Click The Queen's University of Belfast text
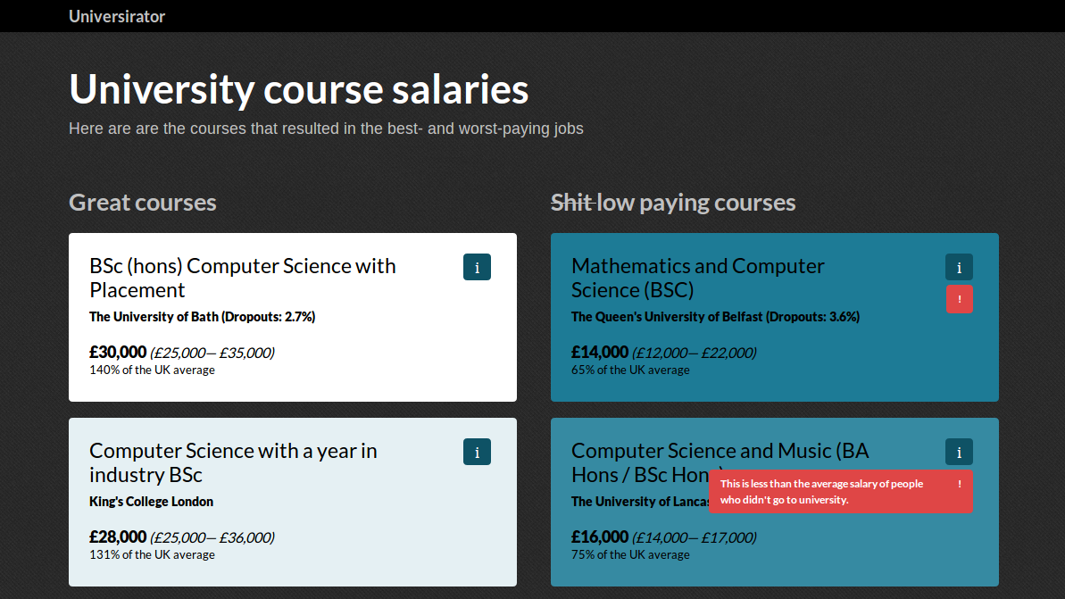 [x=715, y=317]
